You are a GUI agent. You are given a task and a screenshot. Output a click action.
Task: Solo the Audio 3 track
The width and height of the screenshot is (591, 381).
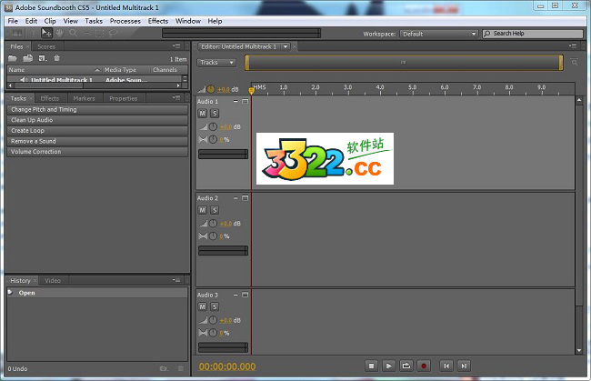click(x=215, y=306)
